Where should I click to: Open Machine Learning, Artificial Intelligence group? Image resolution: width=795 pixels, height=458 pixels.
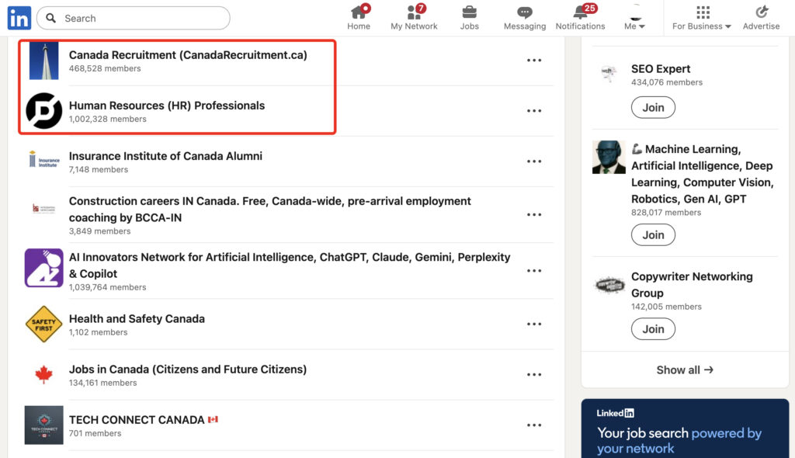point(703,174)
